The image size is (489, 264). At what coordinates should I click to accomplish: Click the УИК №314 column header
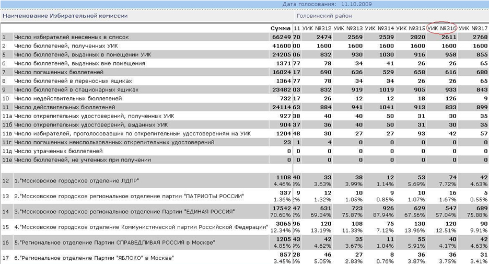pos(379,28)
